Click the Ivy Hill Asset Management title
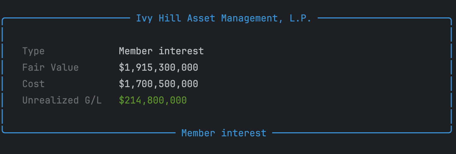The height and width of the screenshot is (154, 456). click(x=224, y=18)
